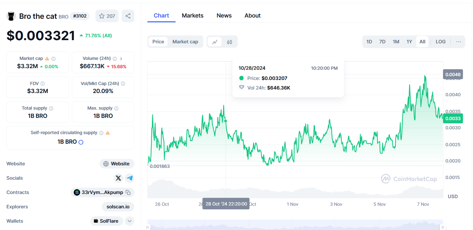473x230 pixels.
Task: Switch to candlestick chart view
Action: click(x=229, y=42)
